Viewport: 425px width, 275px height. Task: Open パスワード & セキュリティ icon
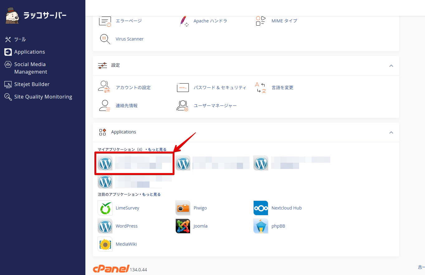[x=183, y=88]
